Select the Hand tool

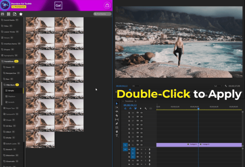117,132
